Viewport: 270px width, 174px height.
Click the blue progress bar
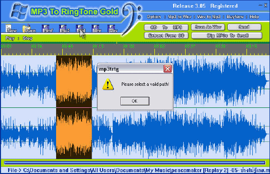(x=135, y=162)
